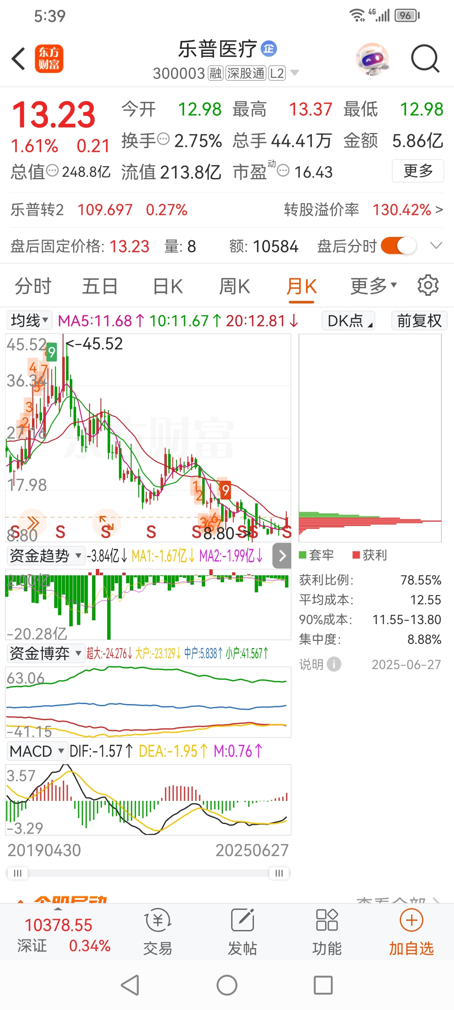454x1010 pixels.
Task: Tap the 说明 info icon
Action: click(334, 664)
